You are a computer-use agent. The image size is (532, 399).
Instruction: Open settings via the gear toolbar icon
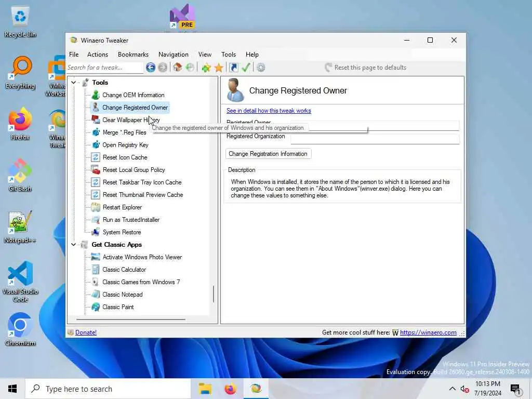(261, 68)
